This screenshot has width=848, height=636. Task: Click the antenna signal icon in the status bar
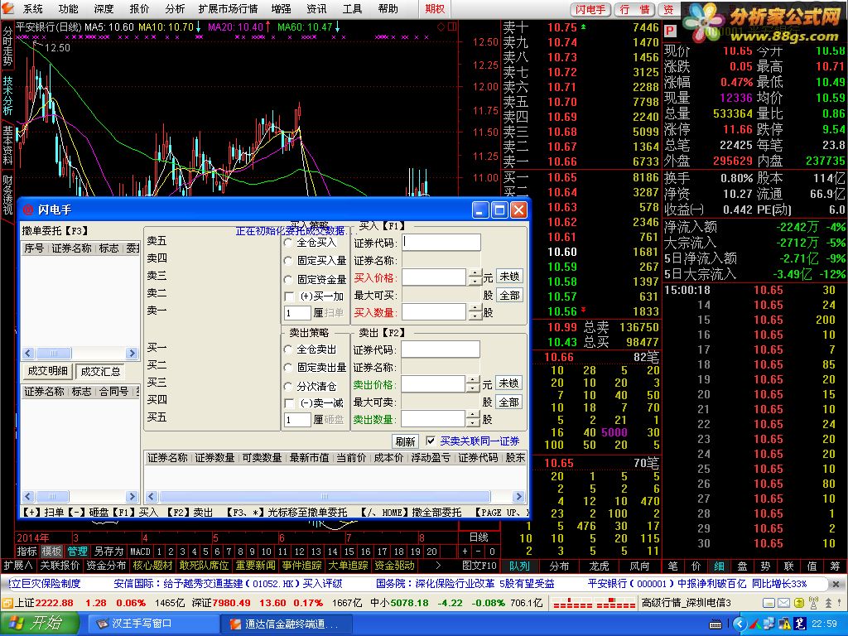813,602
